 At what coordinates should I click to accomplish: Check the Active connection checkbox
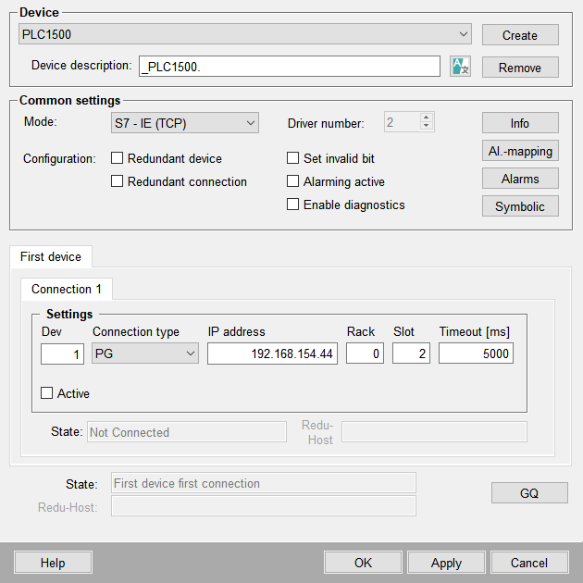tap(46, 393)
